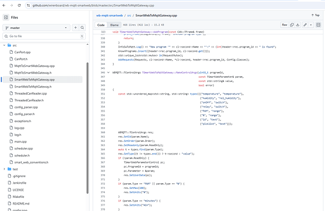Click the Files panel heading

click(x=15, y=17)
